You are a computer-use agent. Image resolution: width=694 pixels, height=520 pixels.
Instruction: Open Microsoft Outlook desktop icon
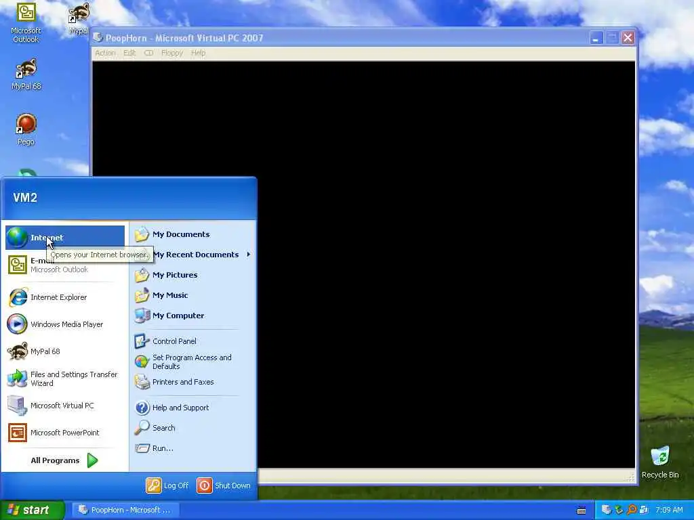pyautogui.click(x=26, y=23)
